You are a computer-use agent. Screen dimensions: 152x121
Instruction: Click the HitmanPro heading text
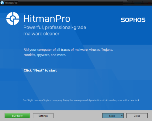coord(47,18)
